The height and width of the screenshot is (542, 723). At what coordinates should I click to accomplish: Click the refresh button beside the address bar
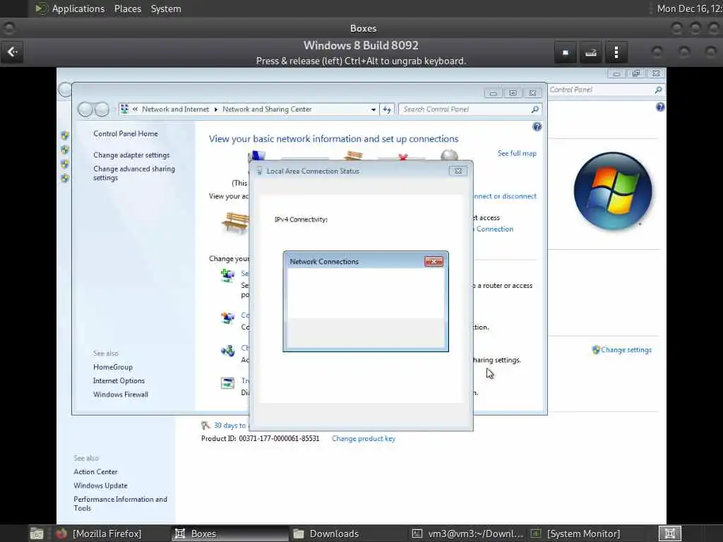click(387, 109)
